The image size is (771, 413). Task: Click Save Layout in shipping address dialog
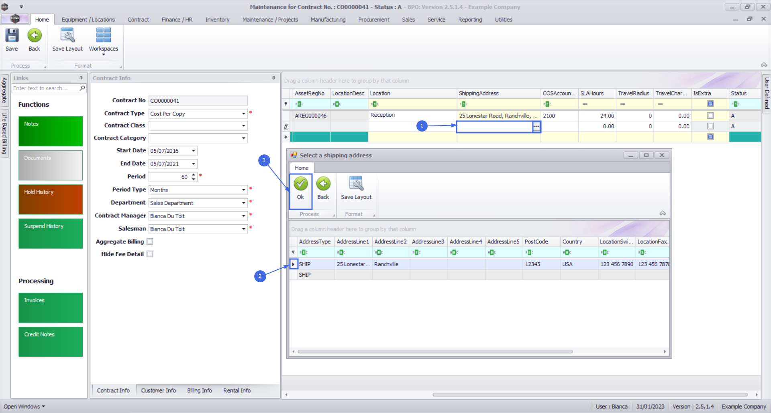click(356, 188)
